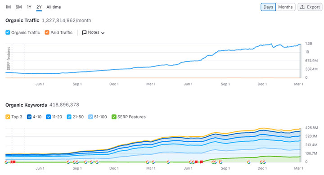Toggle the Top 3 keywords checkbox
The height and width of the screenshot is (175, 324).
(x=8, y=117)
